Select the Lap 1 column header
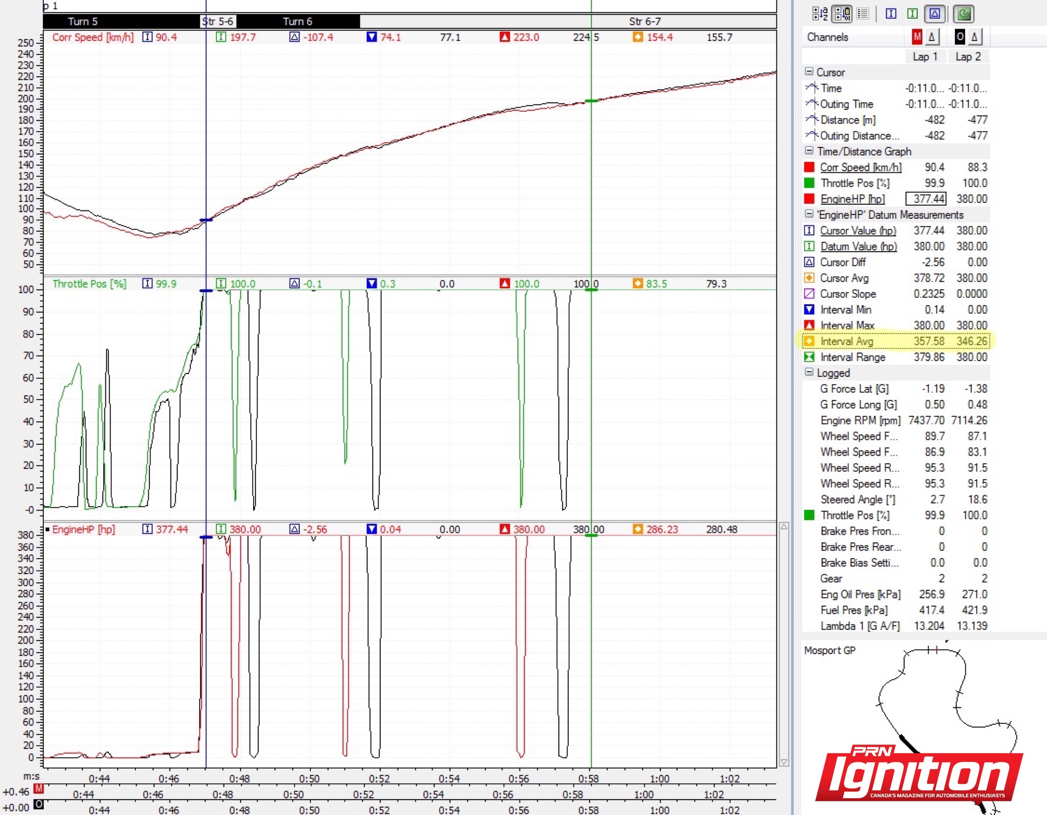Screen dimensions: 1047x815 pos(925,56)
